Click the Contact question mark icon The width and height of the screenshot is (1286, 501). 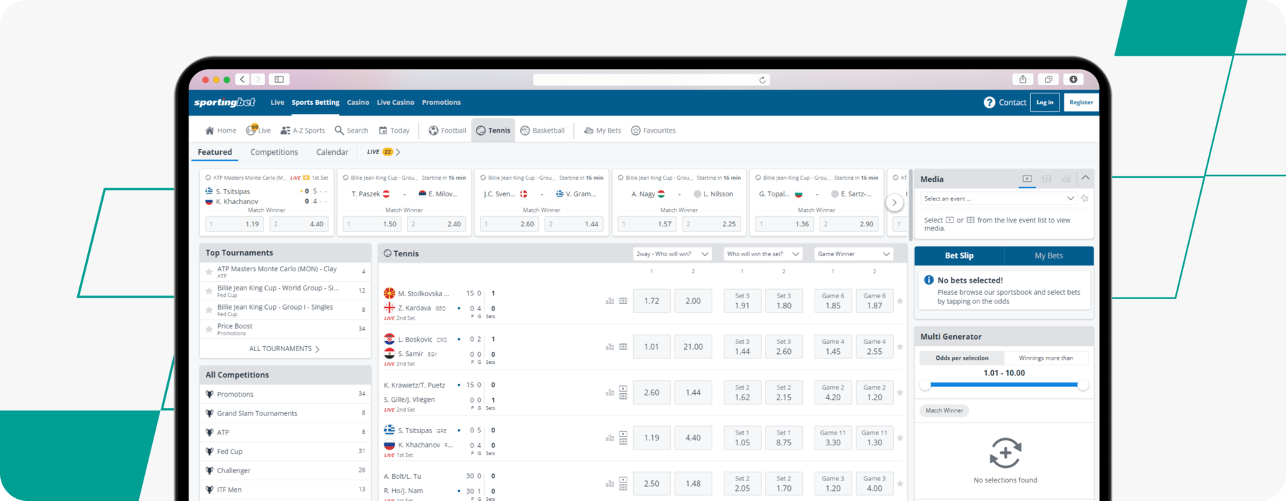pyautogui.click(x=989, y=102)
